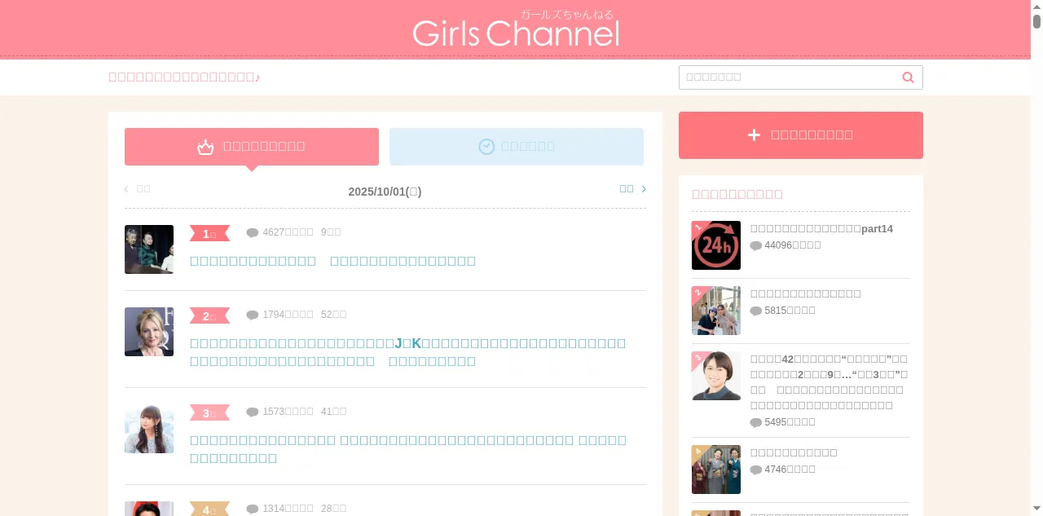Select the crown ranking tab
The height and width of the screenshot is (516, 1043).
point(252,147)
